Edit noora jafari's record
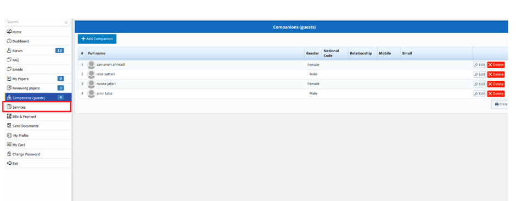516x201 pixels. pos(480,84)
